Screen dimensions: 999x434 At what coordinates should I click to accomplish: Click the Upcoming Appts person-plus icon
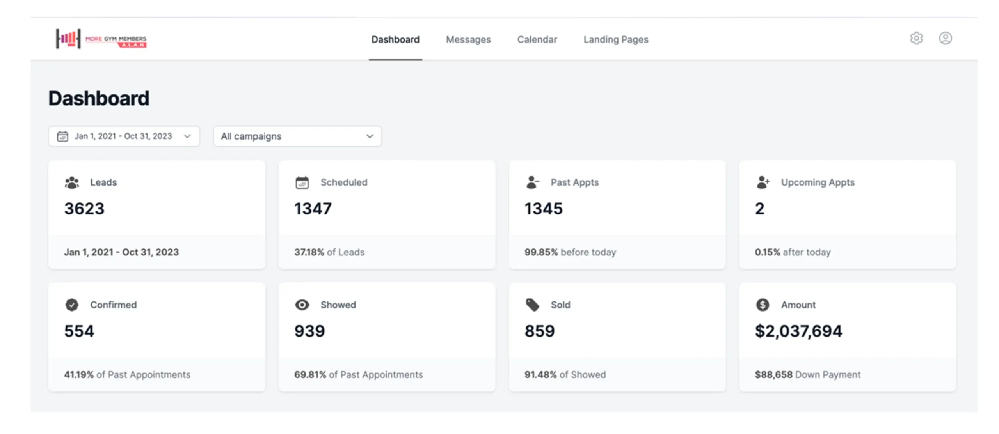(763, 182)
